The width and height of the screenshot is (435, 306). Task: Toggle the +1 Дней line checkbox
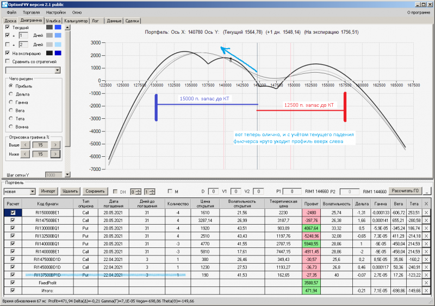(8, 35)
